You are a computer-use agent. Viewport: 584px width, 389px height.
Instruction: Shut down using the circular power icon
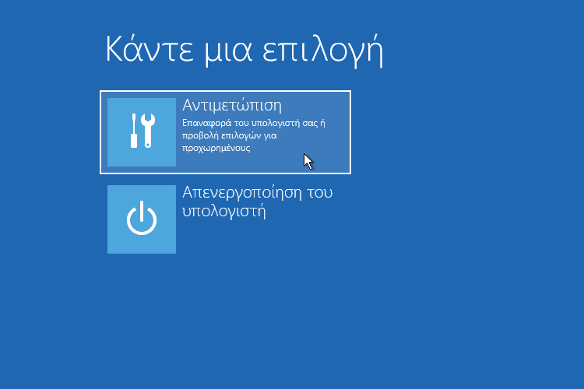(x=142, y=220)
